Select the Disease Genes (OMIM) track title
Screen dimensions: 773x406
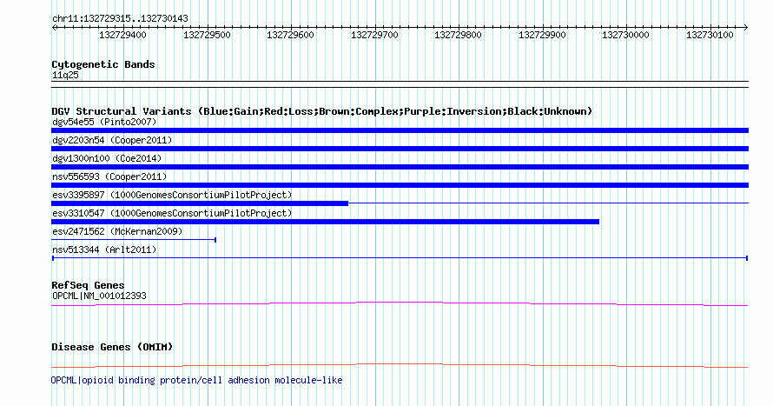112,347
